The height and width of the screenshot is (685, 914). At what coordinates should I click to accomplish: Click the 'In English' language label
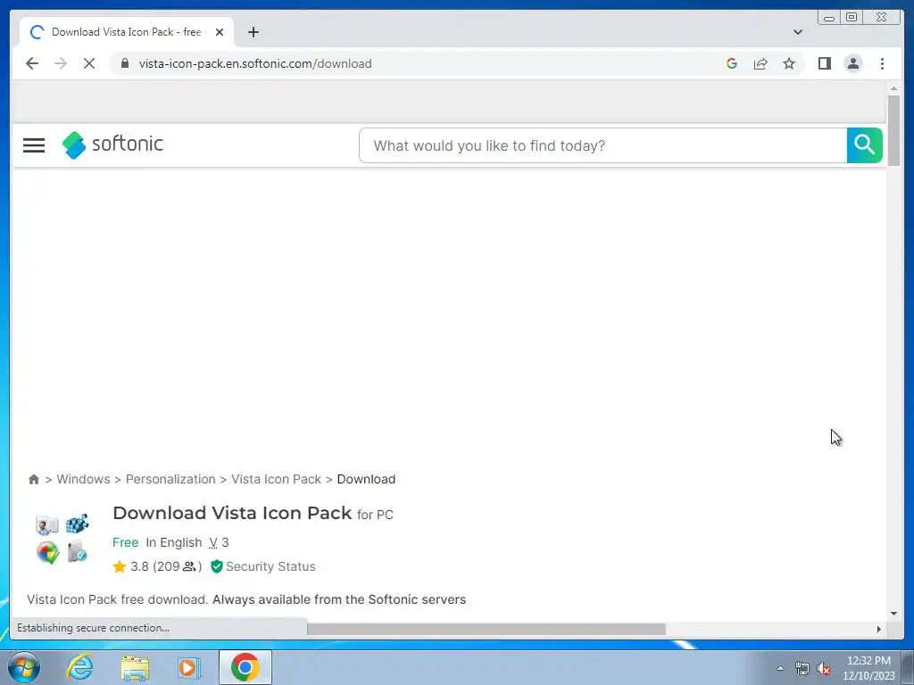pyautogui.click(x=174, y=542)
